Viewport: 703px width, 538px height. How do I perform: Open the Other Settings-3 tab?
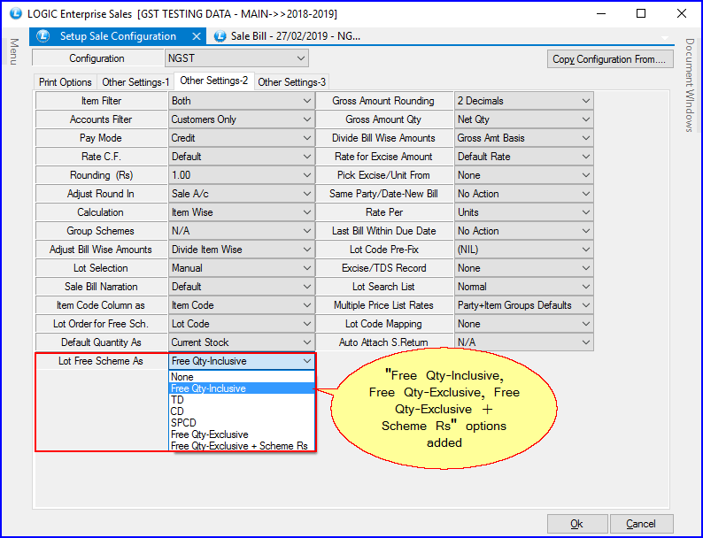pos(291,82)
